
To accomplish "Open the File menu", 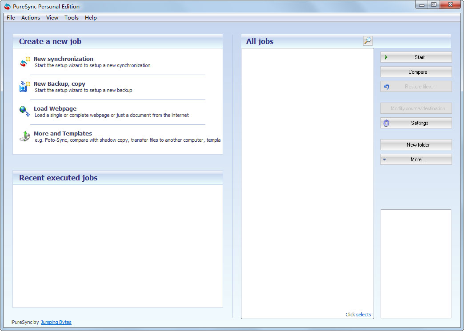I will click(11, 18).
